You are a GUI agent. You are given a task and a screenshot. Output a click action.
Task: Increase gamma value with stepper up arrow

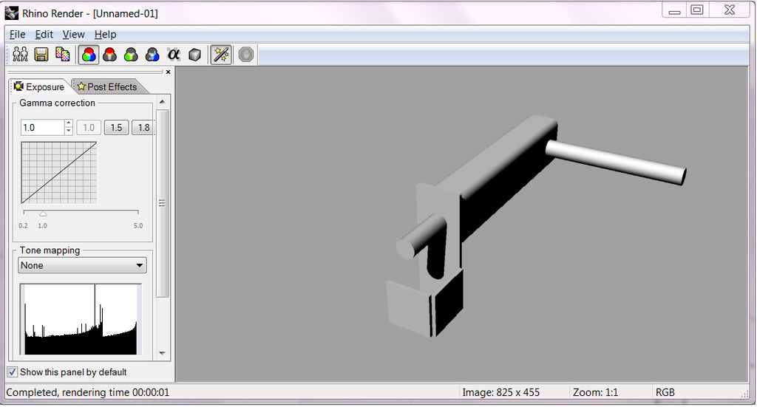point(69,123)
